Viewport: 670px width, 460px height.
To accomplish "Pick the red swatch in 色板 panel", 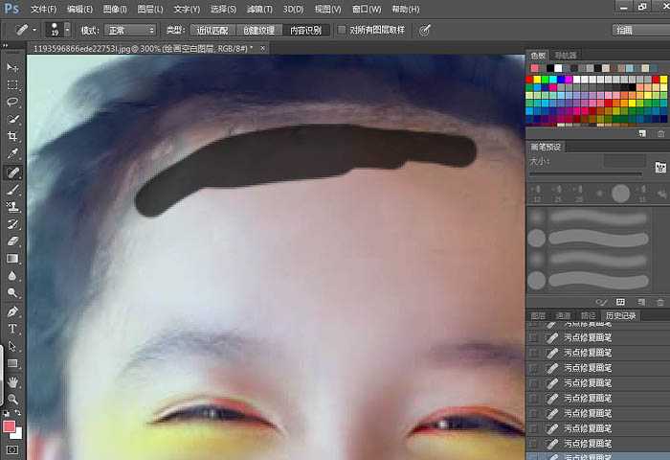I will coord(529,80).
